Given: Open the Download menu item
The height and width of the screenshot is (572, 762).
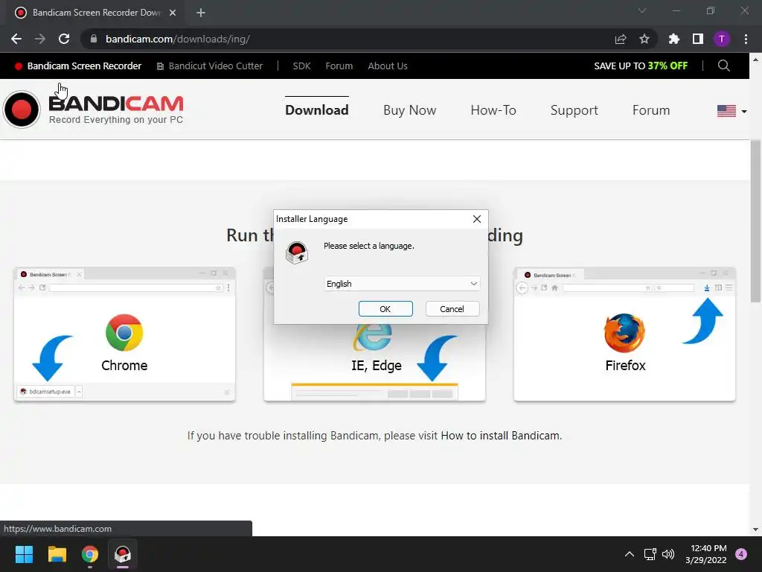Looking at the screenshot, I should [x=317, y=110].
